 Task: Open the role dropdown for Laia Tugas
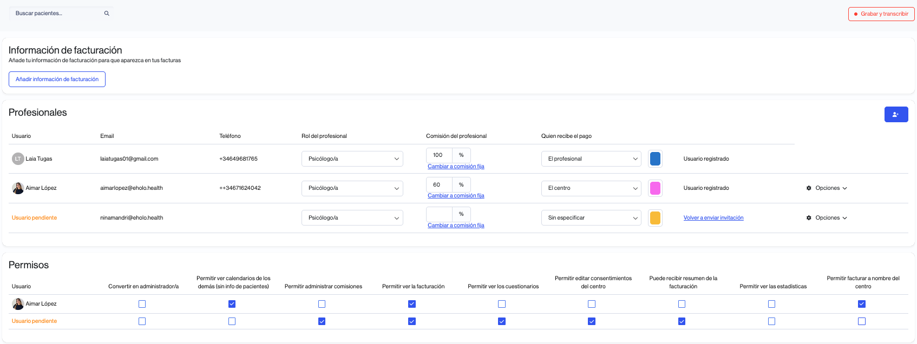click(x=352, y=159)
